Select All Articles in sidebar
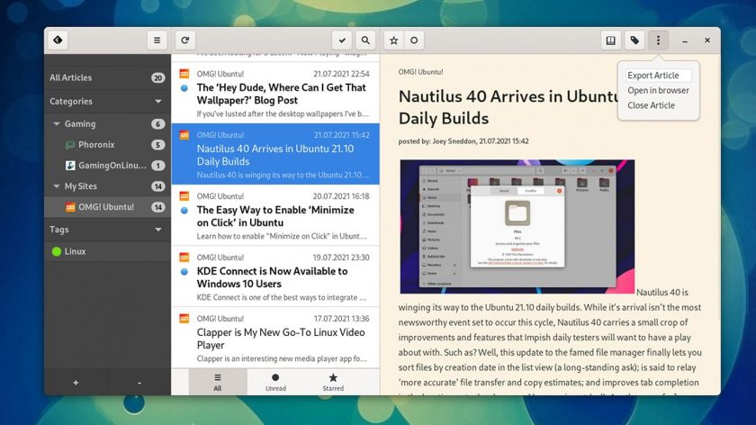 point(107,77)
